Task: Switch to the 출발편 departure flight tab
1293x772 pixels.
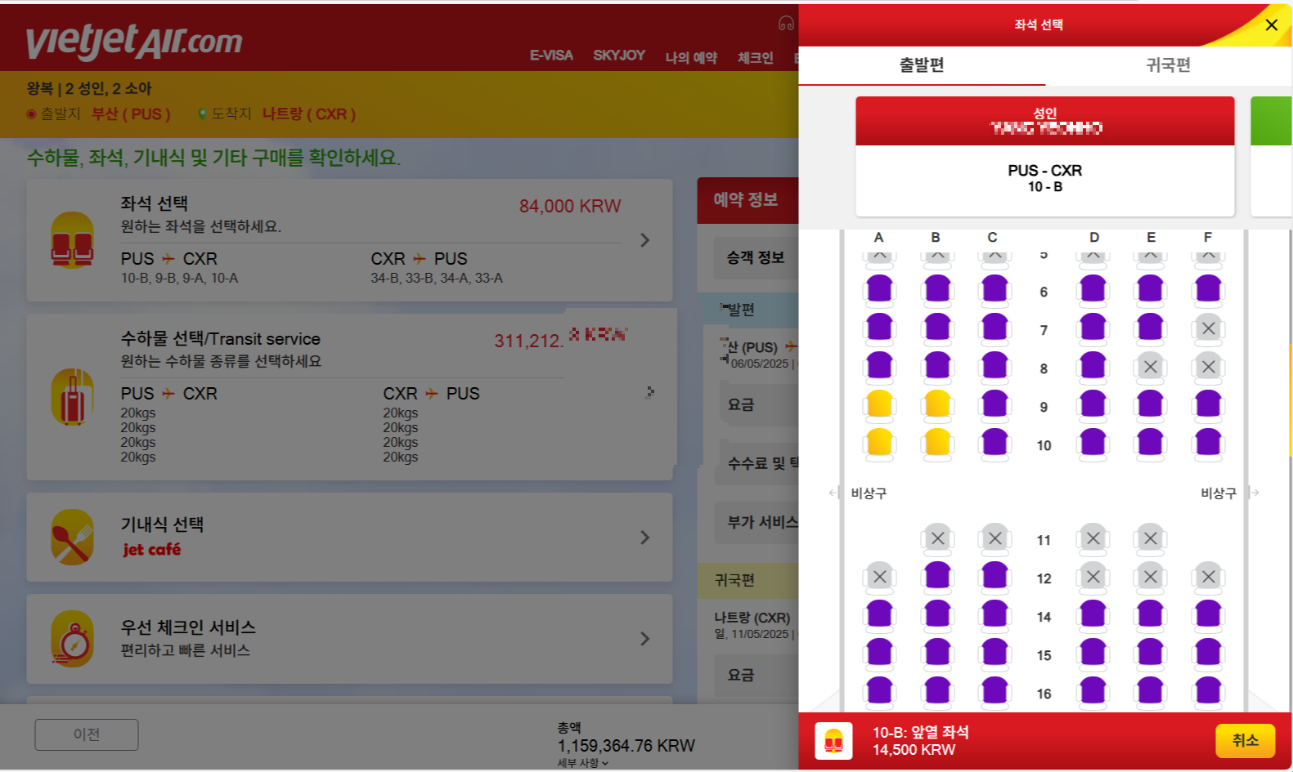Action: point(922,65)
